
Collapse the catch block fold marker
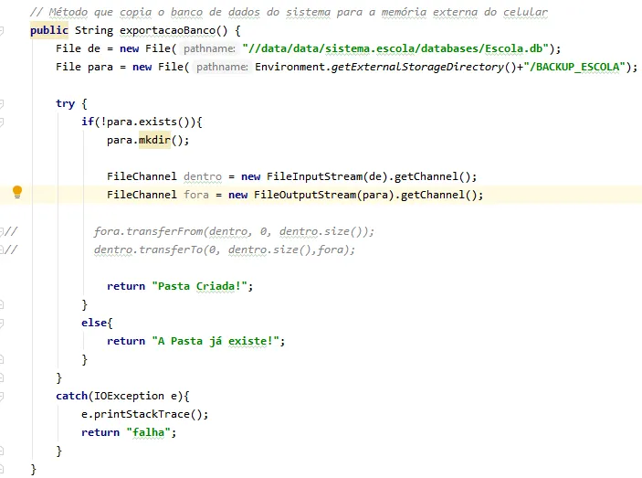(x=5, y=396)
